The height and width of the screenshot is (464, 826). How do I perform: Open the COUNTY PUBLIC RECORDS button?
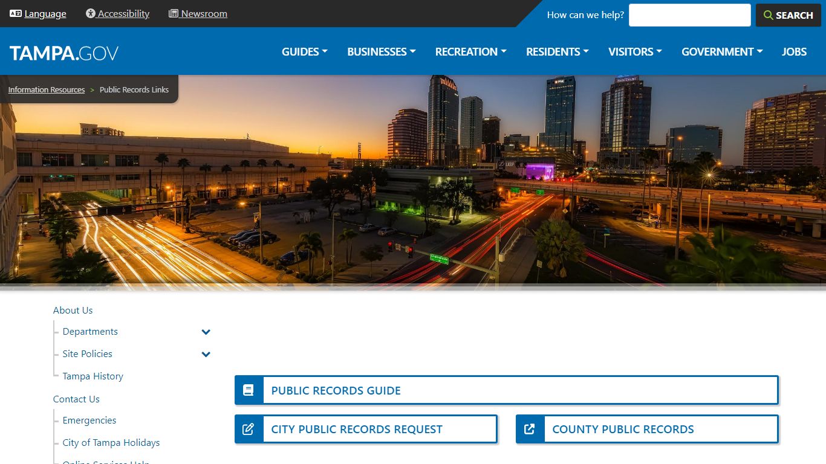point(647,429)
